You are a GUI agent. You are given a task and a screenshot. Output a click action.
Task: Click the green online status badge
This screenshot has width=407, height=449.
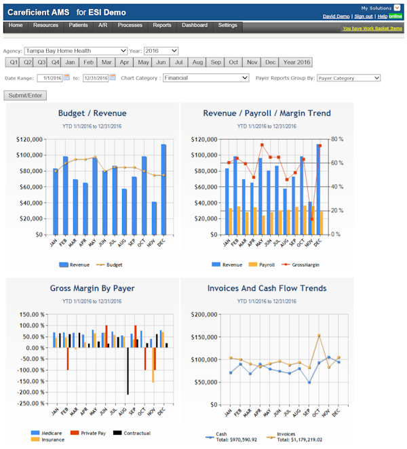coord(395,16)
